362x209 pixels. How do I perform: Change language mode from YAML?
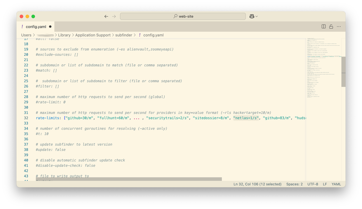[x=336, y=184]
